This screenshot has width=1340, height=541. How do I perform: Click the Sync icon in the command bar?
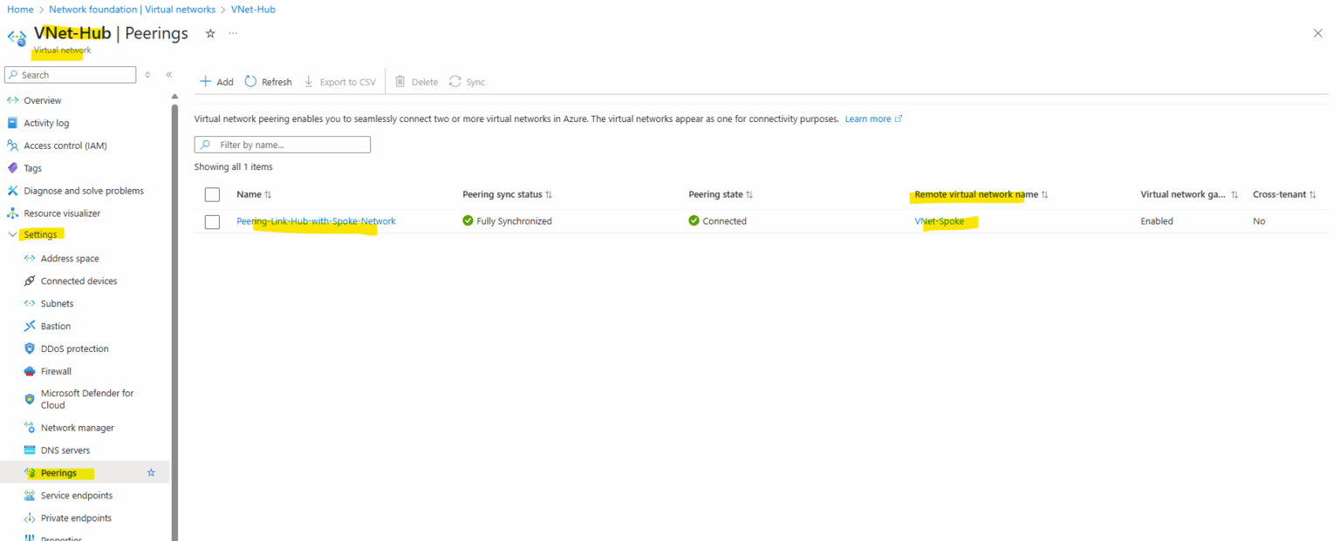pos(455,81)
